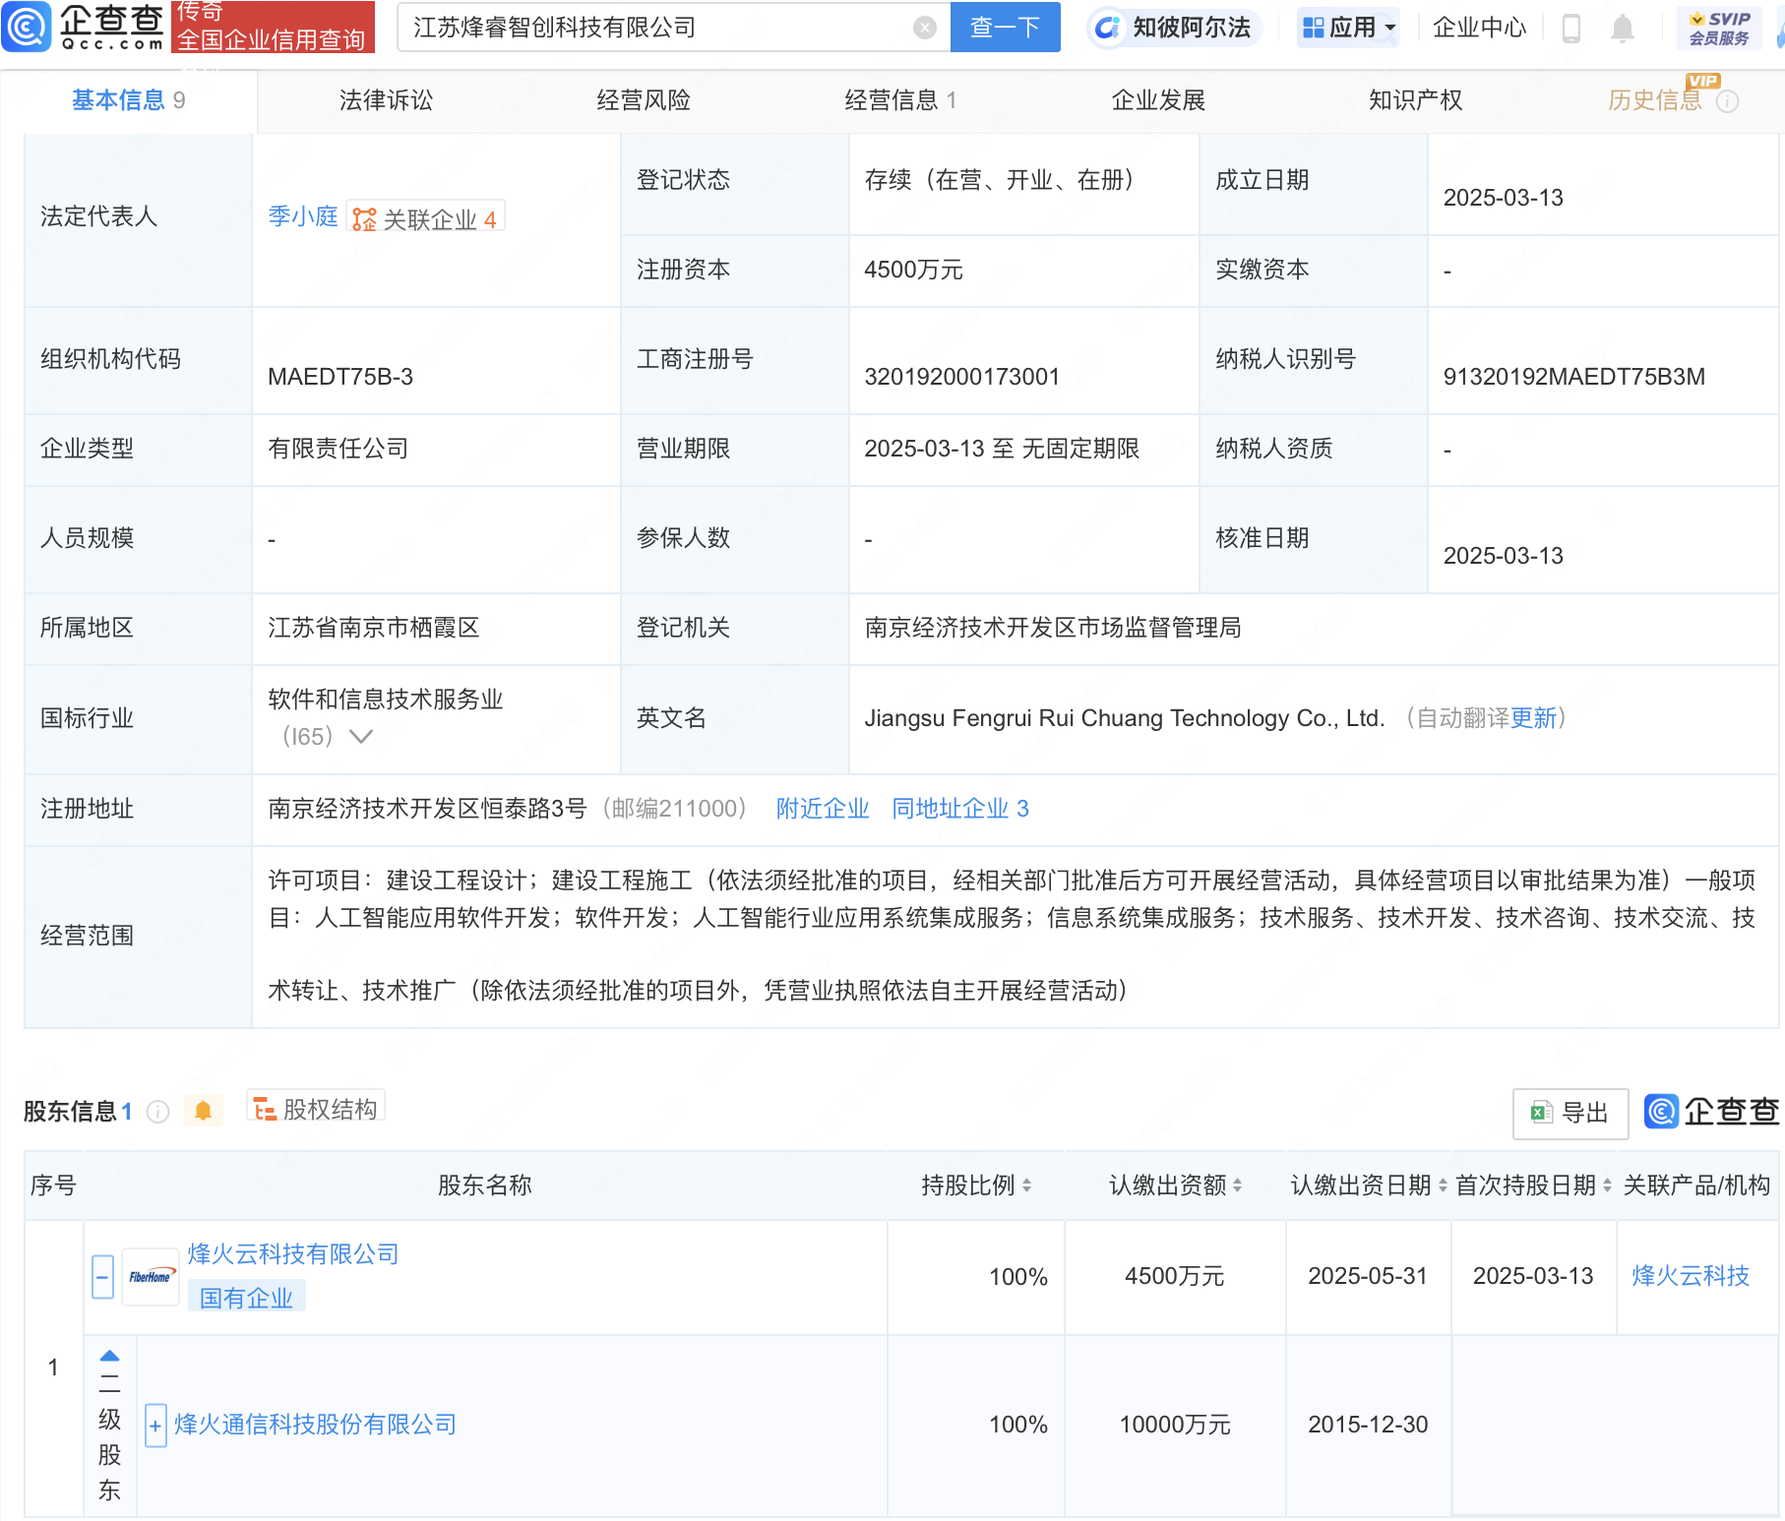
Task: Open 烽火通信科技股份有限公司 link
Action: pos(315,1425)
